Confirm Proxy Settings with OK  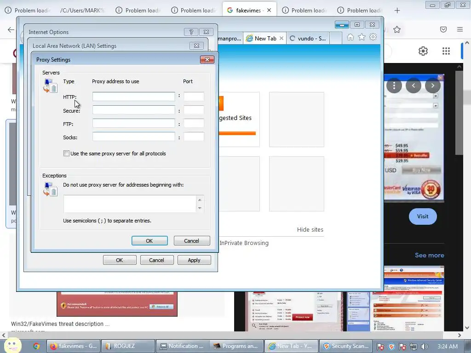tap(149, 241)
